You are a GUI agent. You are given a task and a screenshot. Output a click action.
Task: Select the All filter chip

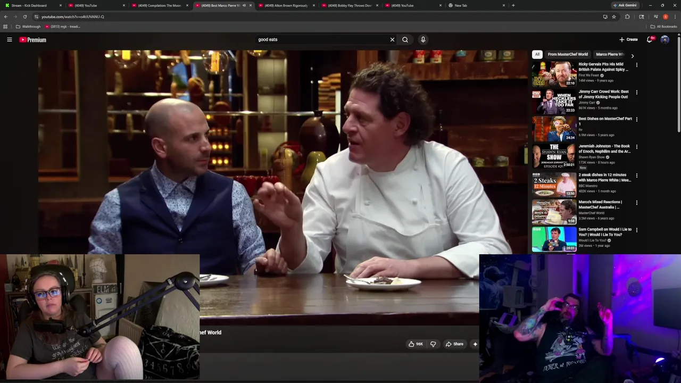pos(537,54)
